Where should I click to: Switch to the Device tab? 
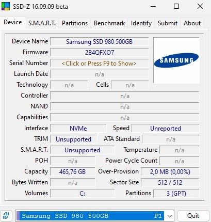[x=13, y=22]
